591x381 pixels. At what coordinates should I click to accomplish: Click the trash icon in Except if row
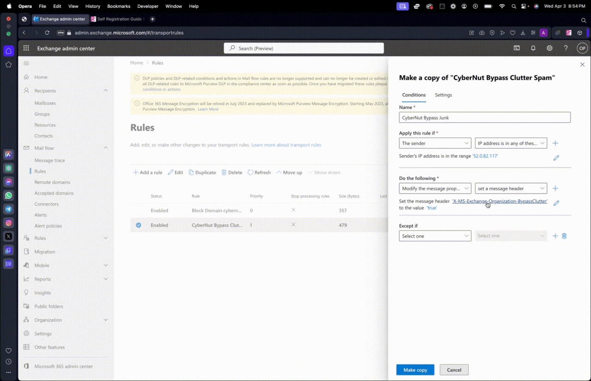click(564, 236)
